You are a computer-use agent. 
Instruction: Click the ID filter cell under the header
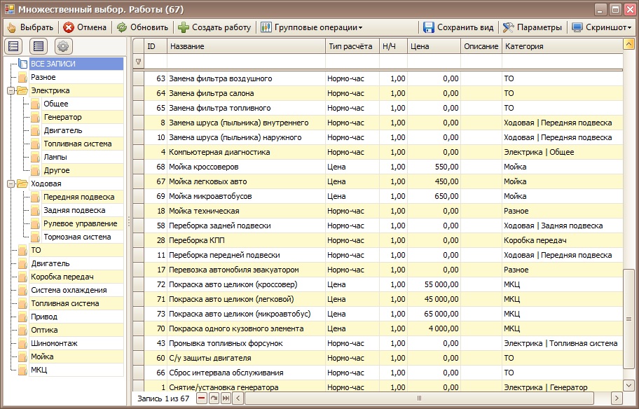pos(155,62)
